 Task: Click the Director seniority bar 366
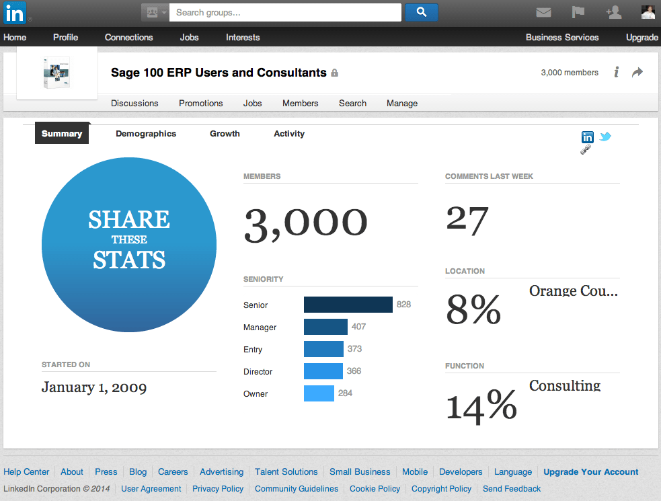point(323,371)
